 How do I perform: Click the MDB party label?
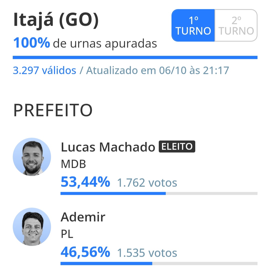coord(73,164)
